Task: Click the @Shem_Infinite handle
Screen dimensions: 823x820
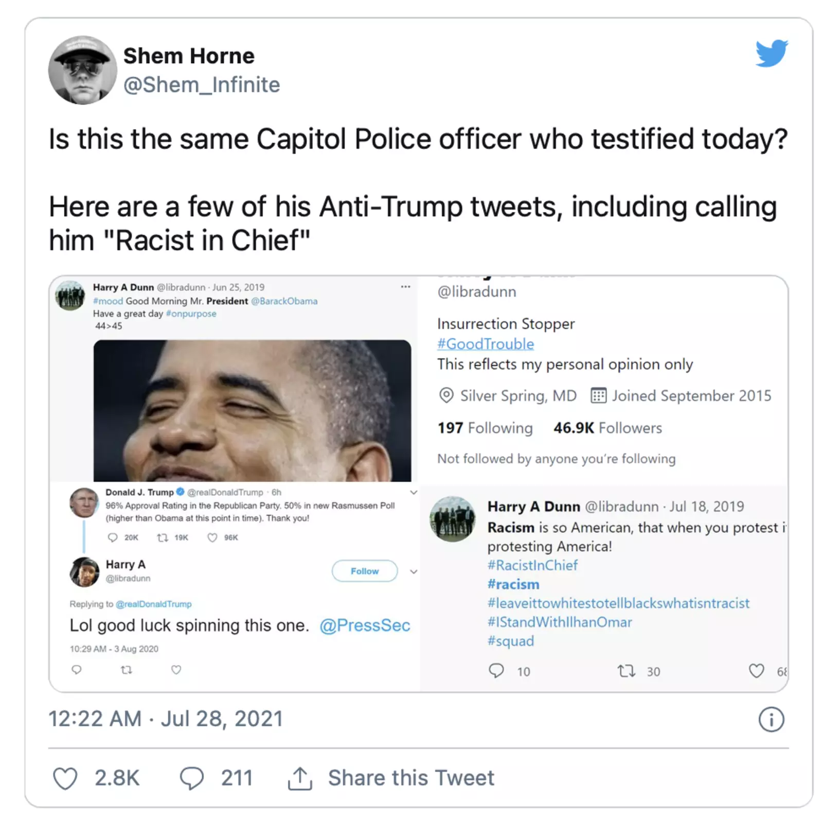Action: [202, 85]
